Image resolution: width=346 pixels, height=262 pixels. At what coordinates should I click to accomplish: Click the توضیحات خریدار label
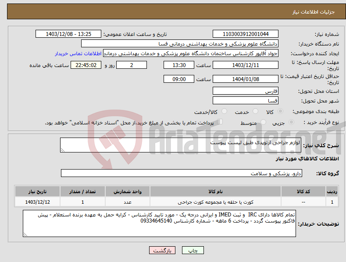tap(318, 224)
